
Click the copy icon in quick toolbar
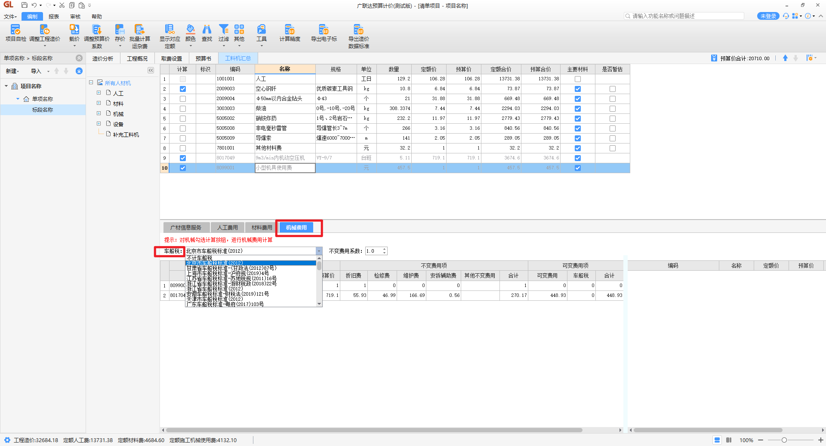[x=72, y=5]
